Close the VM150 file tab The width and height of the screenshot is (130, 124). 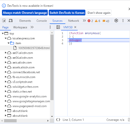point(75,27)
